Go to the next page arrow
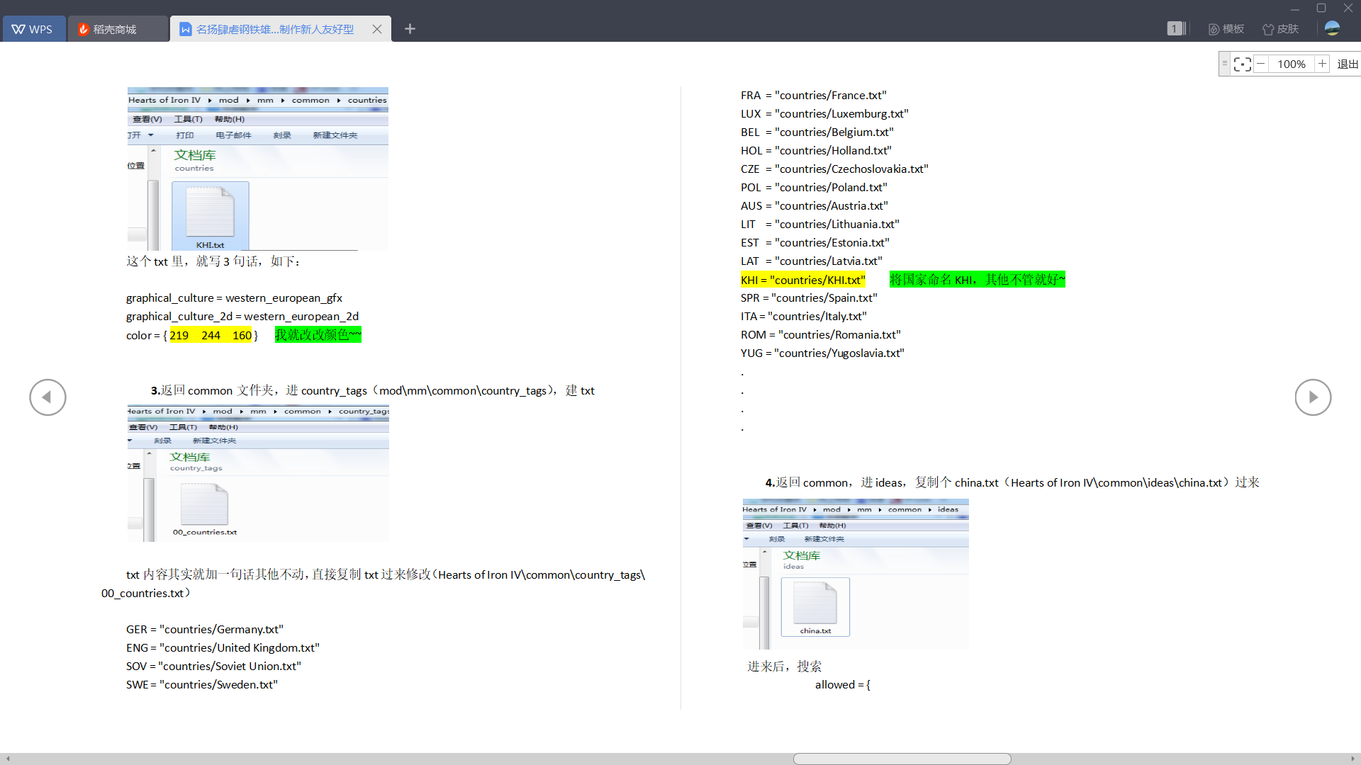1361x765 pixels. click(1313, 397)
